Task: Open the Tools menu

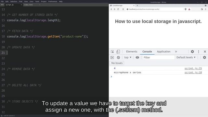Action: (x=37, y=1)
